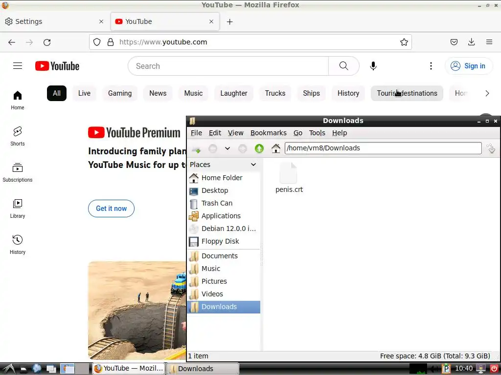Open Subscriptions in the YouTube sidebar

click(18, 172)
